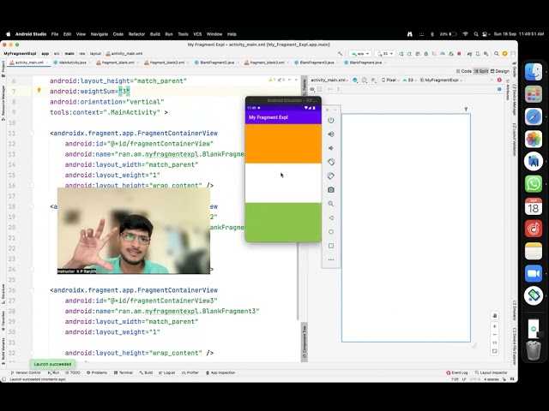Open Safari from the Dock
The width and height of the screenshot is (549, 411).
pos(534,116)
